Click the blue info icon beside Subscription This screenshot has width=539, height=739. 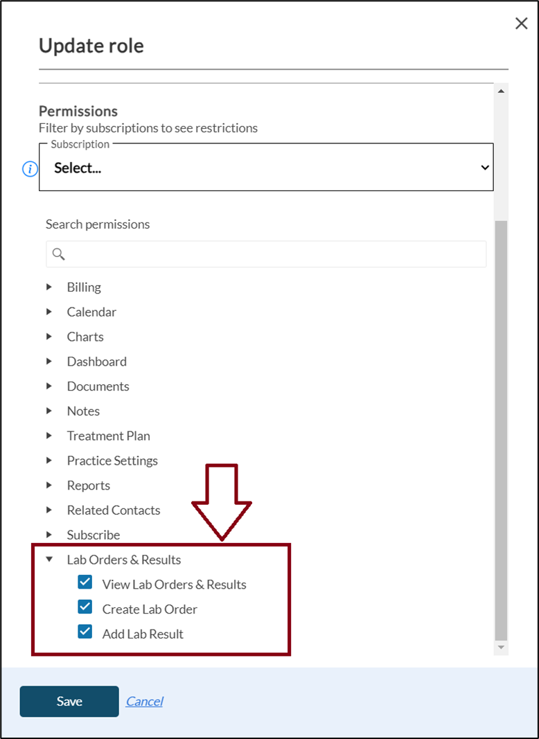tap(30, 168)
